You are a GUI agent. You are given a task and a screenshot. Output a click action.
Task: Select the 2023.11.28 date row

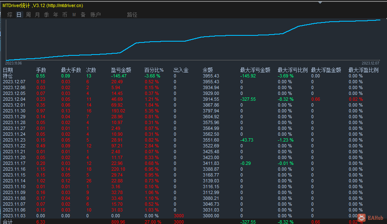14,122
